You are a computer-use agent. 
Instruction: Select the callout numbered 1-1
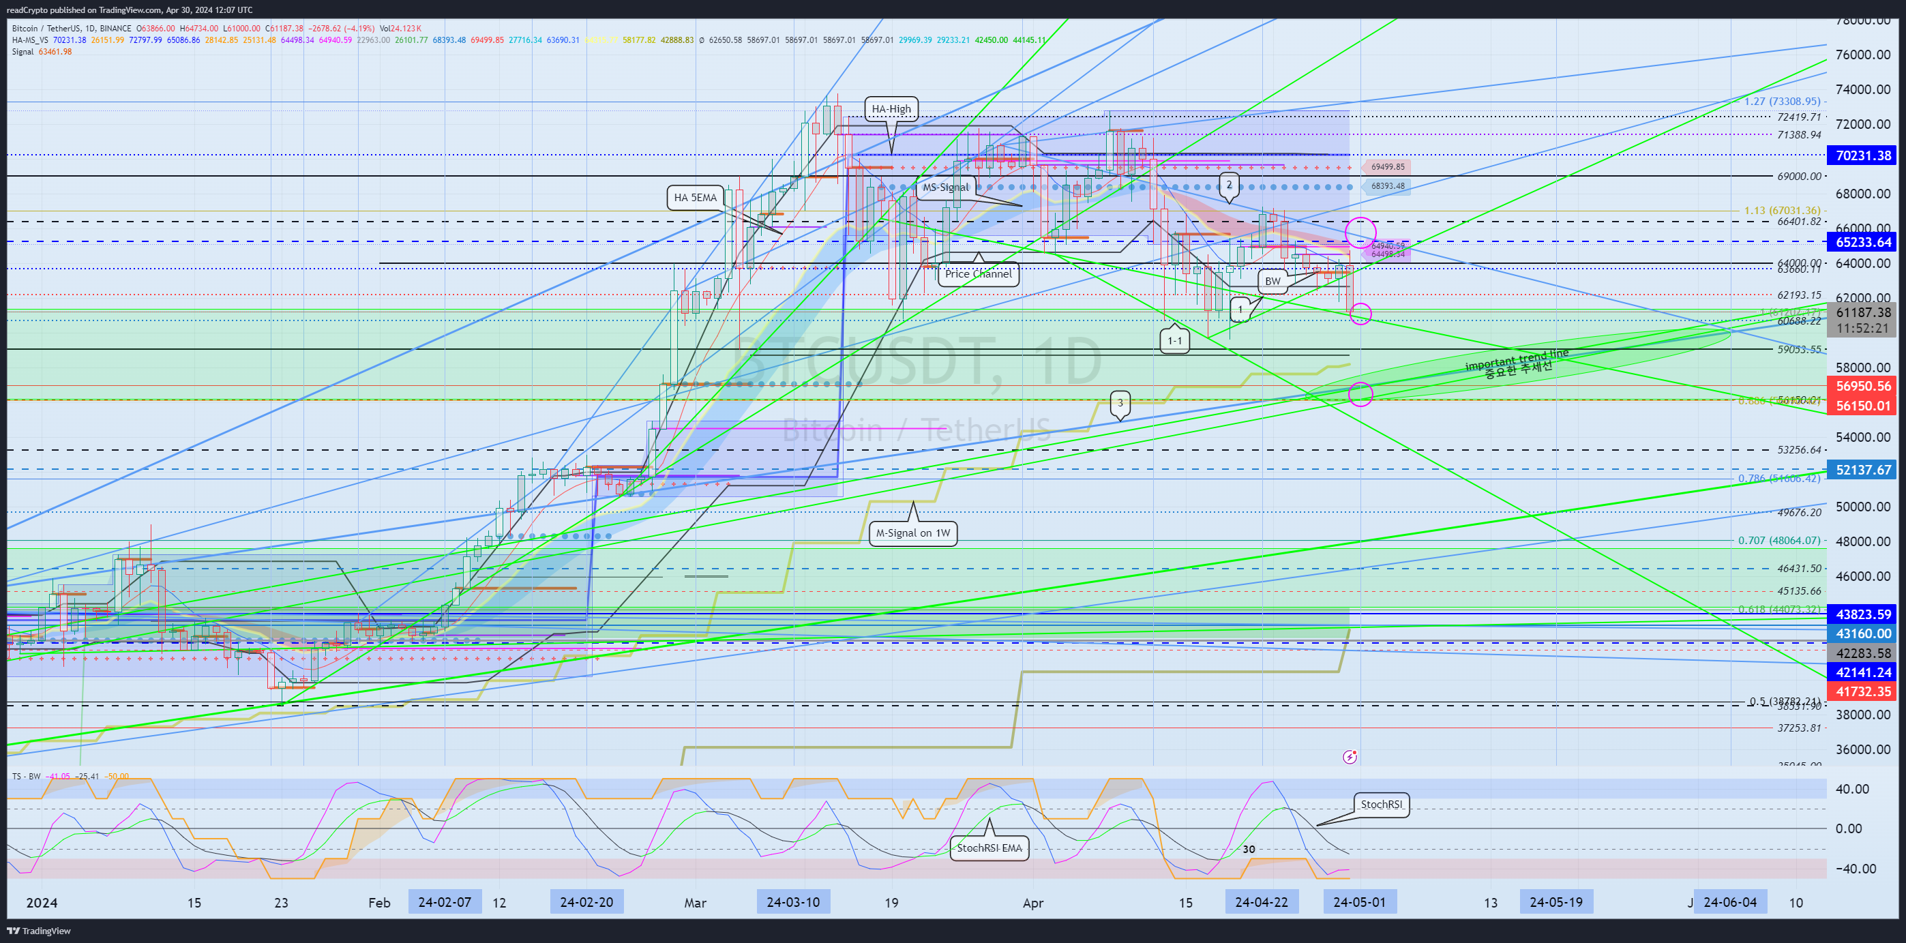click(x=1175, y=341)
